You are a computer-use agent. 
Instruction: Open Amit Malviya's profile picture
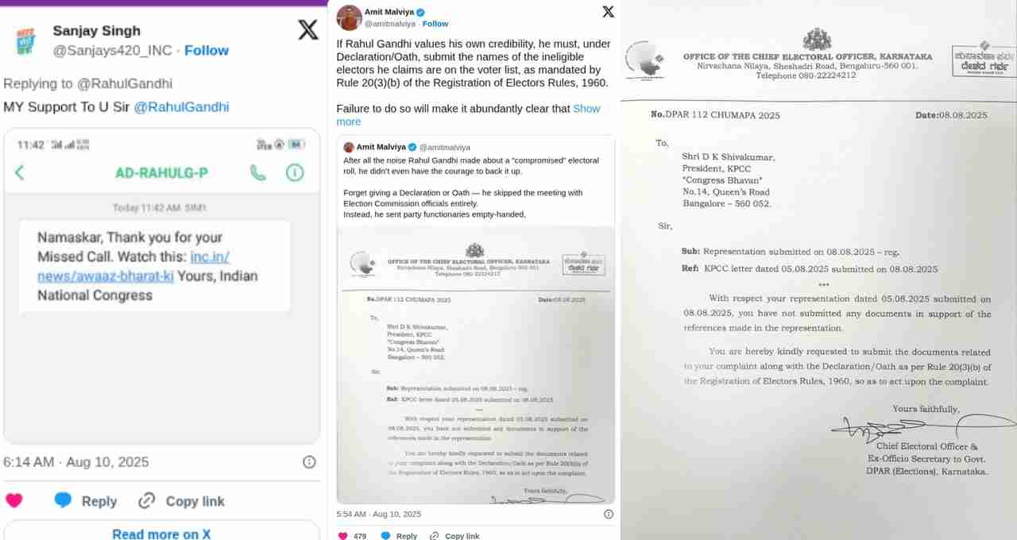(x=349, y=17)
